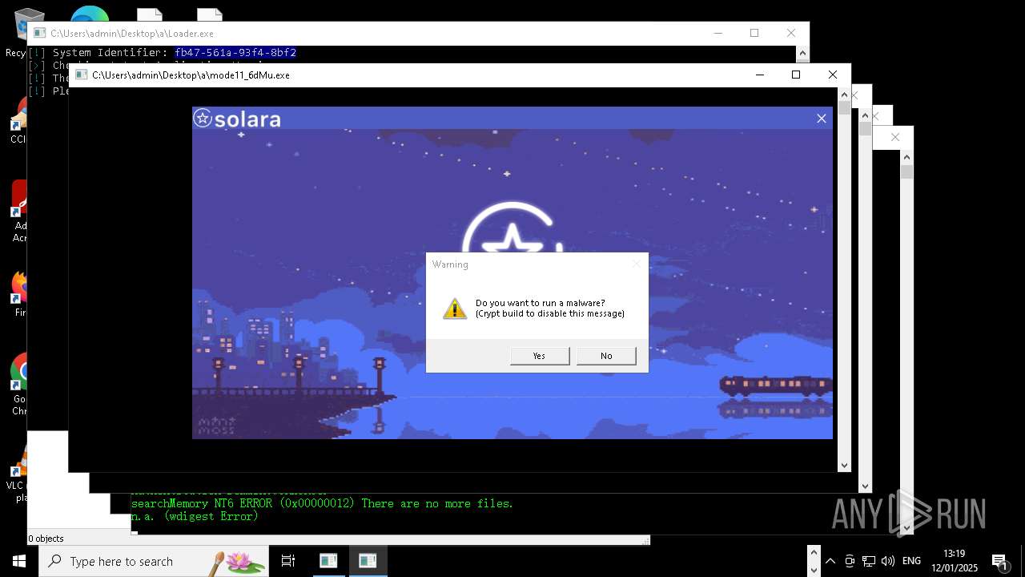Image resolution: width=1025 pixels, height=577 pixels.
Task: Click the Adobe Acrobat desktop shortcut
Action: (x=20, y=211)
